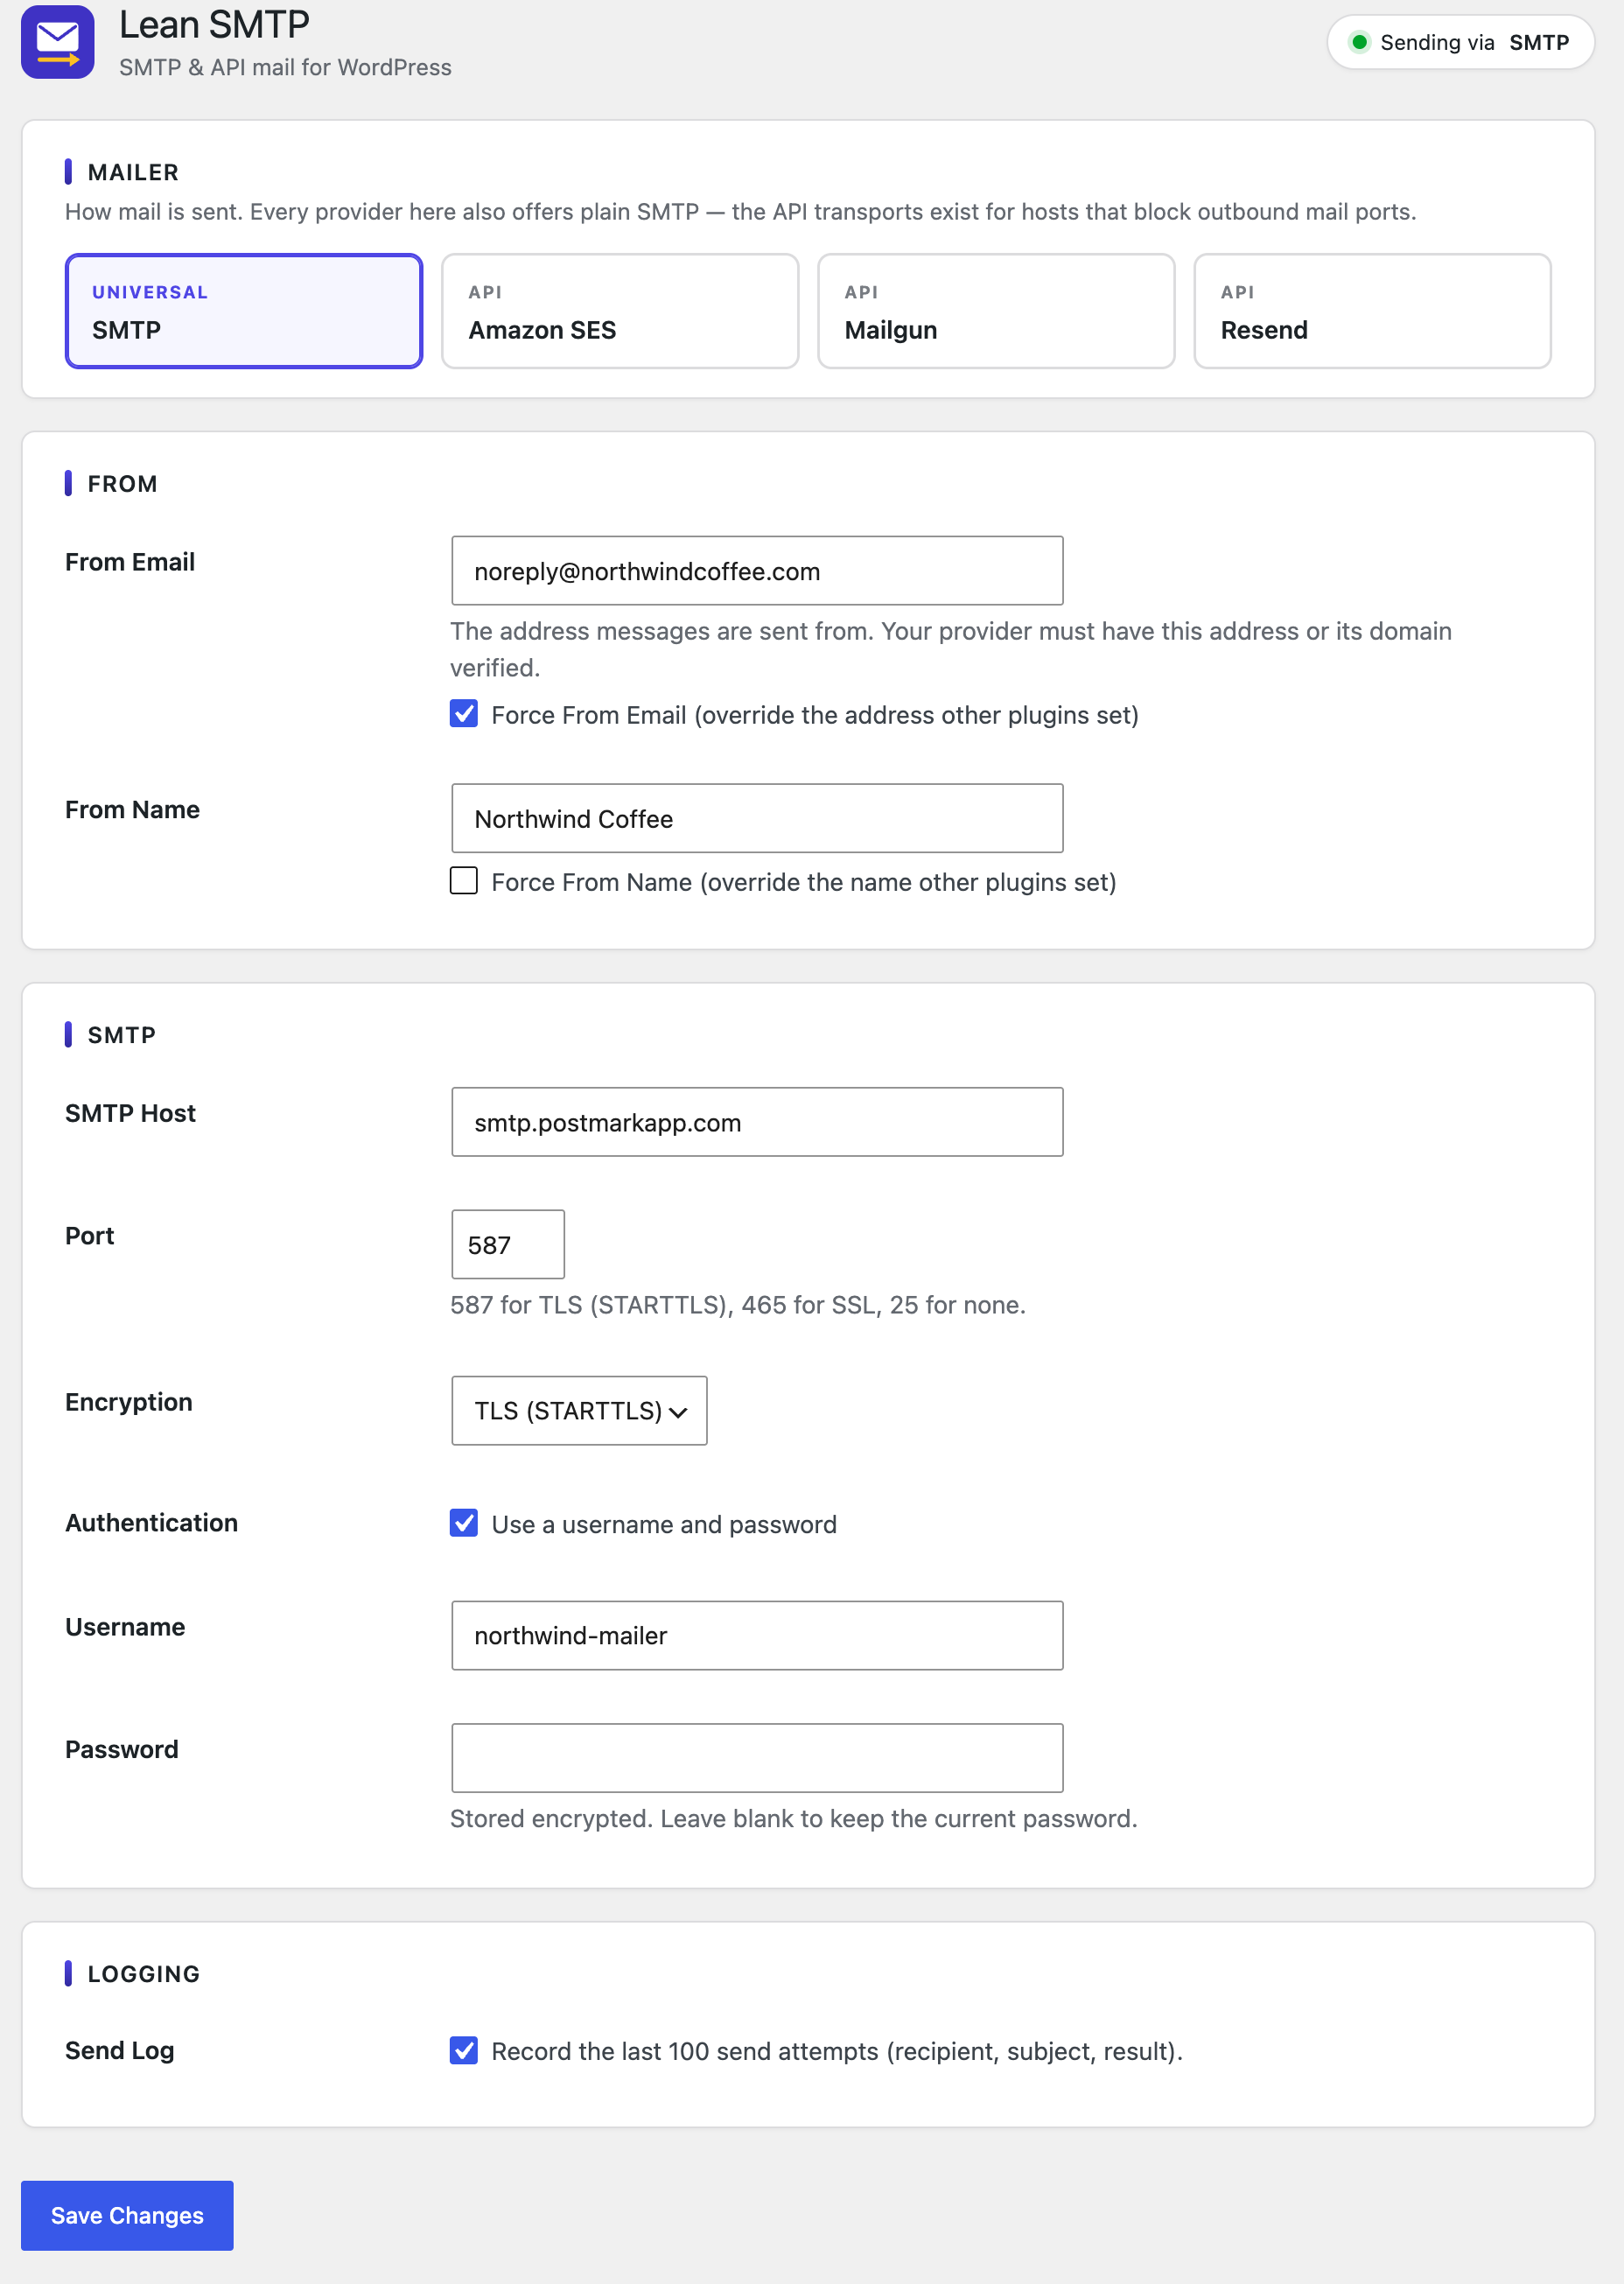The height and width of the screenshot is (2284, 1624).
Task: Focus the Port number field
Action: pyautogui.click(x=508, y=1244)
